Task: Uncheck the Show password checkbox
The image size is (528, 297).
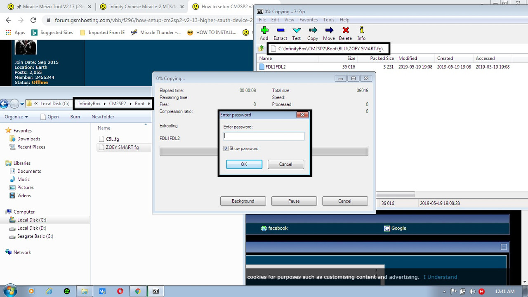Action: point(226,148)
